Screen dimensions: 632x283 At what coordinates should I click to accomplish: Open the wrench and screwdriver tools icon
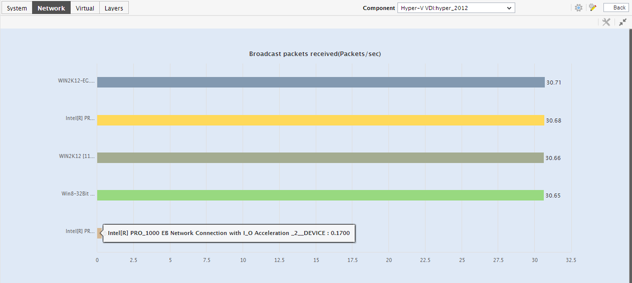(606, 22)
